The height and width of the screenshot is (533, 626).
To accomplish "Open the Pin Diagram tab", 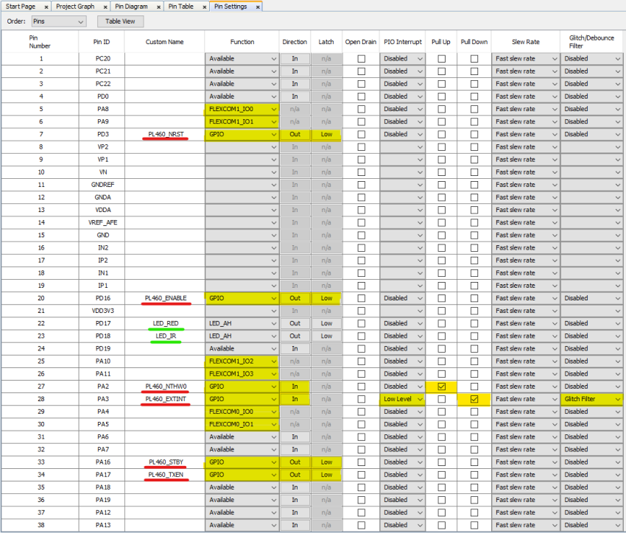I will pyautogui.click(x=131, y=7).
